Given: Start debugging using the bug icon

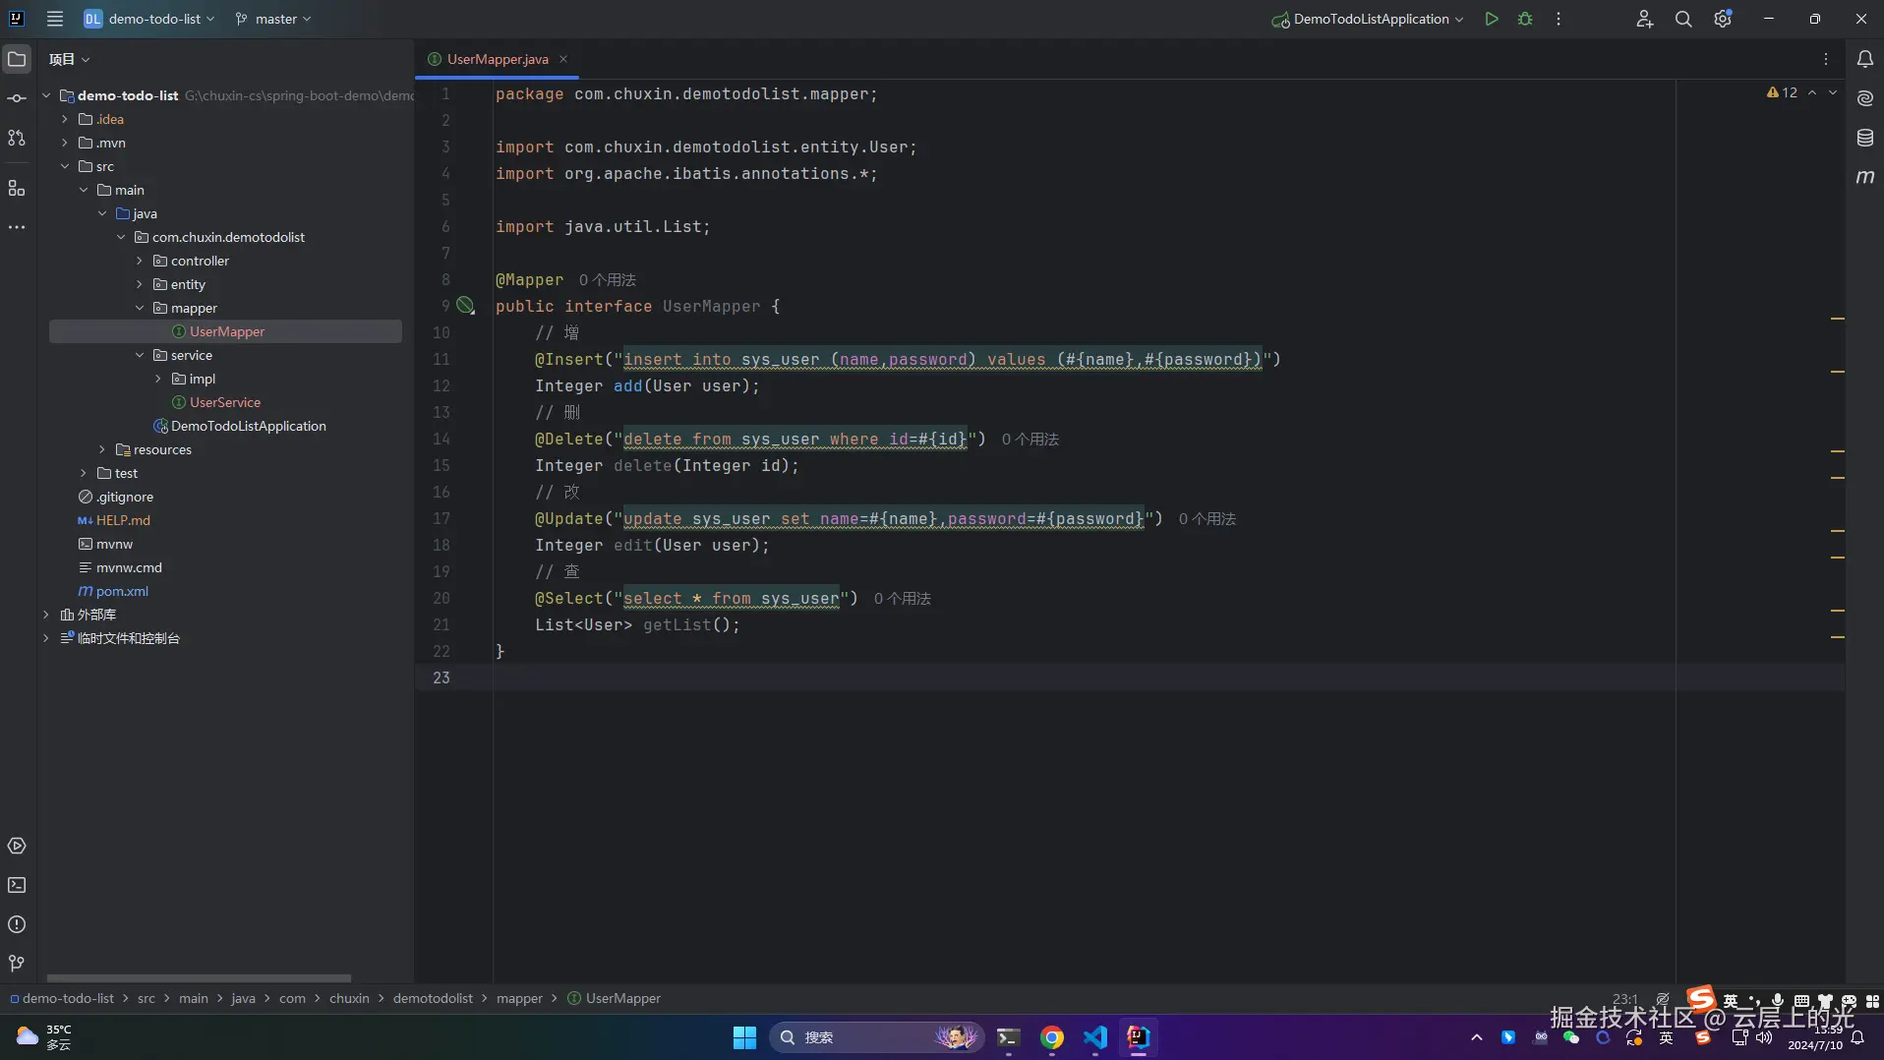Looking at the screenshot, I should [1525, 19].
